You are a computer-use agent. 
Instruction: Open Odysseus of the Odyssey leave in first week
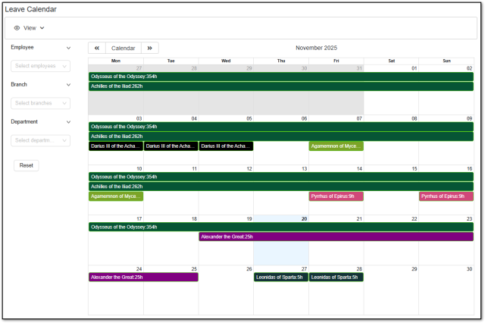(280, 77)
